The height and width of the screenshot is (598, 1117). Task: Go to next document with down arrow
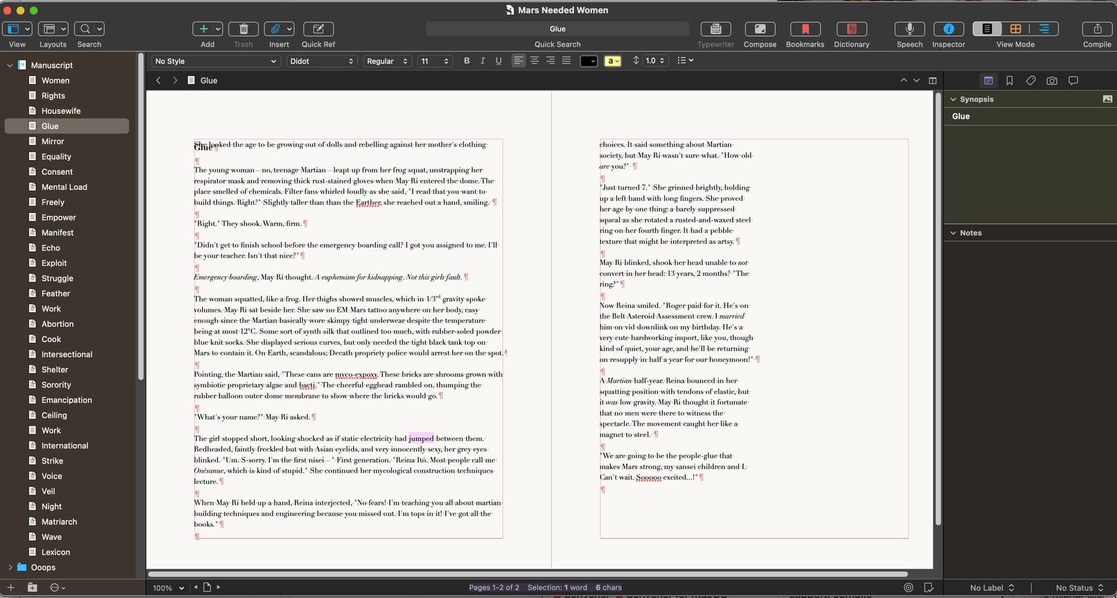pos(916,81)
